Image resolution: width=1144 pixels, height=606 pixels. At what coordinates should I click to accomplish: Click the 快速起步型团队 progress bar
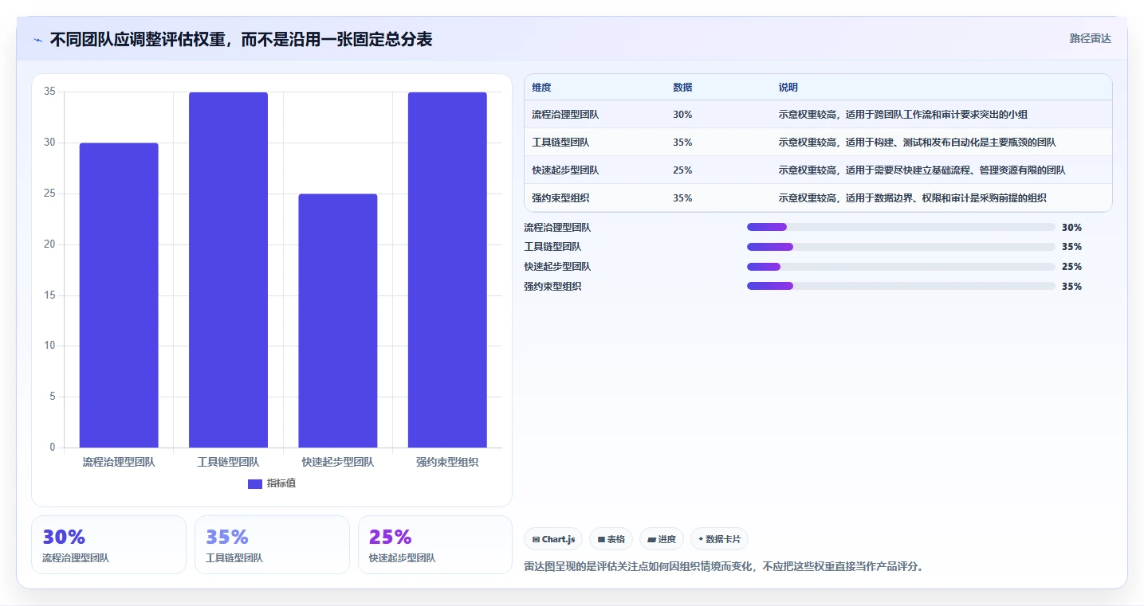901,266
